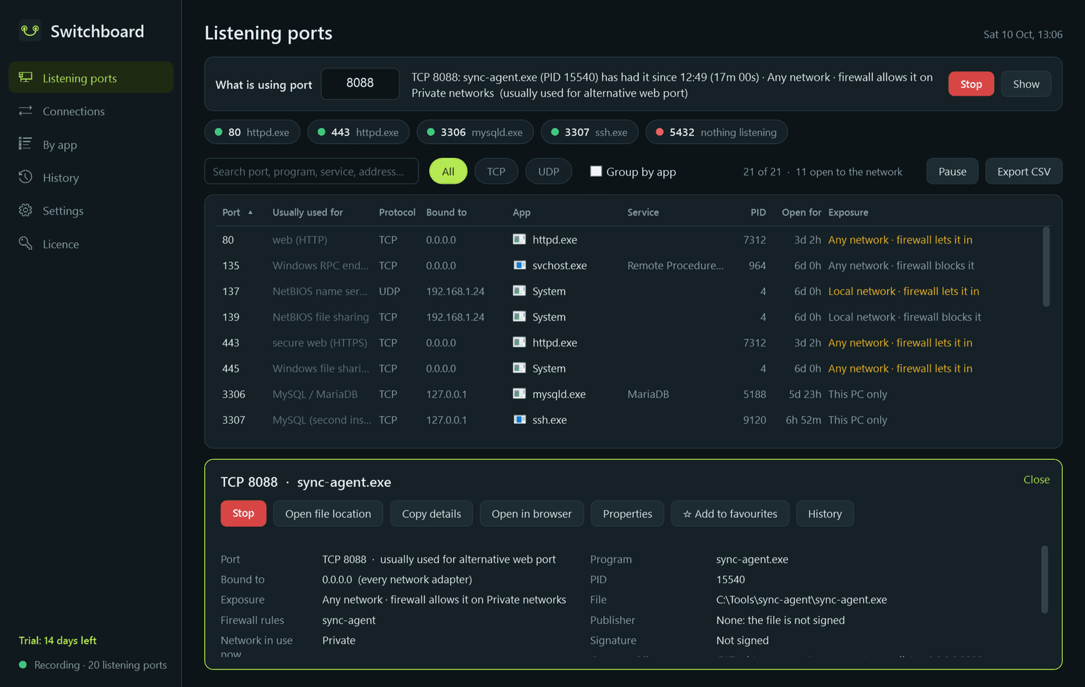Click the Connections arrows icon
The height and width of the screenshot is (687, 1085).
pos(26,111)
